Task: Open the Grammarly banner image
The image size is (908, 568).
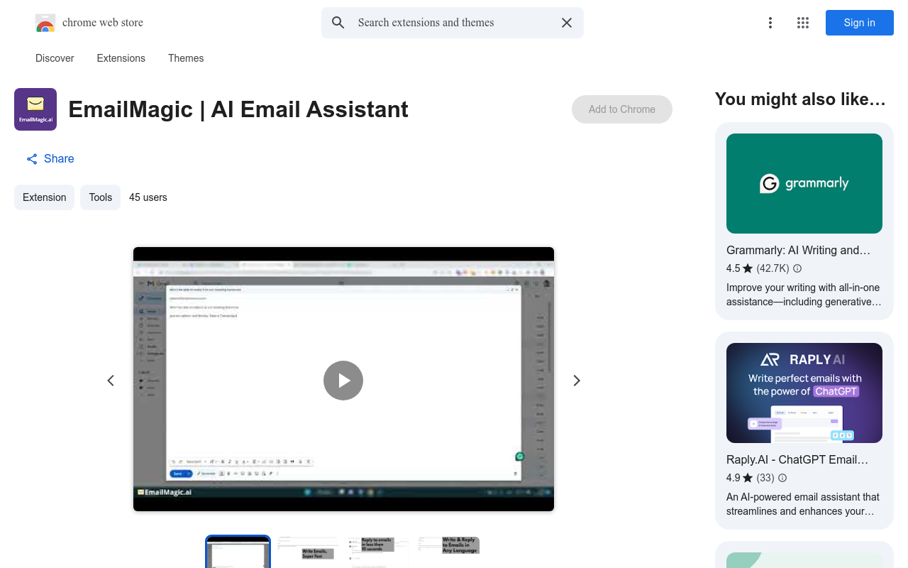Action: (x=804, y=183)
